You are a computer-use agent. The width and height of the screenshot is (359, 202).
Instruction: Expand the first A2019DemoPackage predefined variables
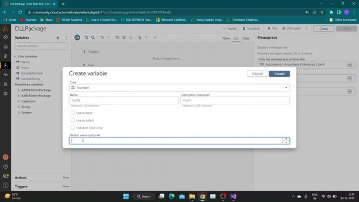pyautogui.click(x=19, y=90)
